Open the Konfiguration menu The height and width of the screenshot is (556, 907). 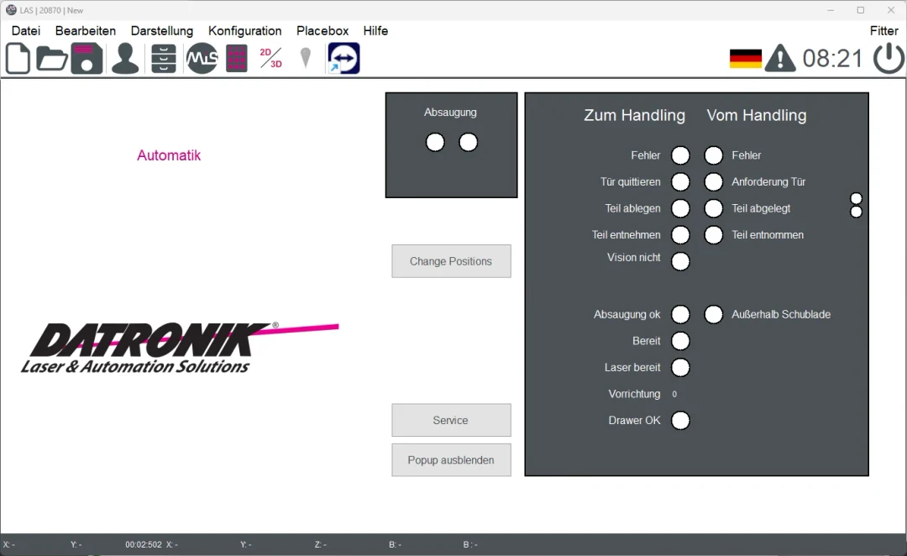(x=244, y=31)
